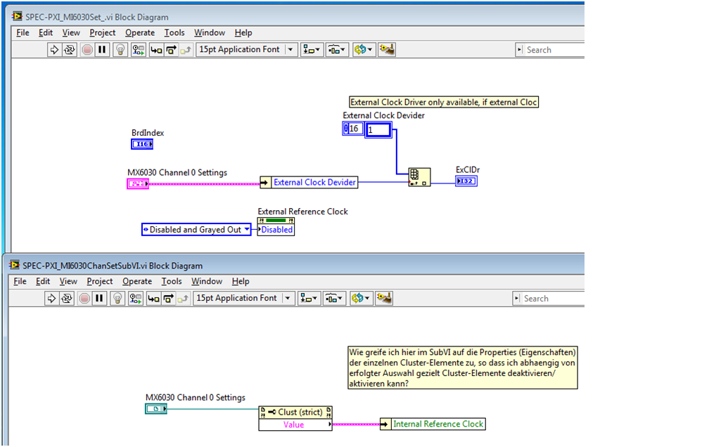Click German comment about SubVI Properties

pyautogui.click(x=463, y=368)
